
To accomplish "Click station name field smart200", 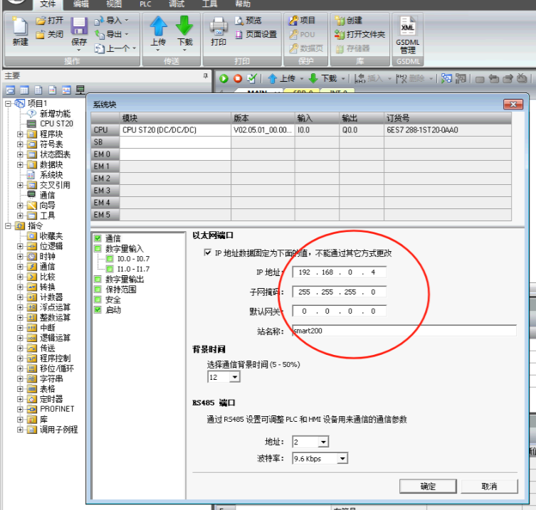I will point(404,331).
